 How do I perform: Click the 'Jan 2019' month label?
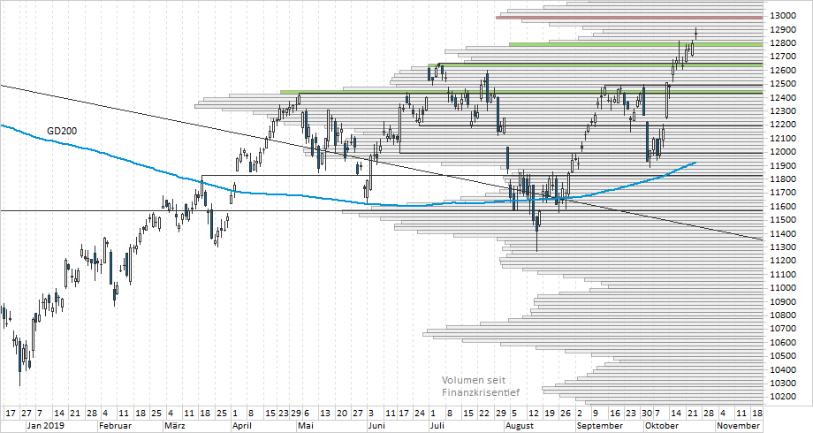click(44, 425)
